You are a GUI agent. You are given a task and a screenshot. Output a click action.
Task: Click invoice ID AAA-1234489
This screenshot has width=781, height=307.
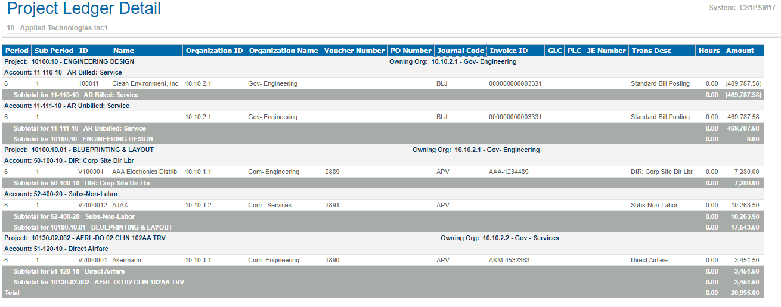tap(509, 172)
